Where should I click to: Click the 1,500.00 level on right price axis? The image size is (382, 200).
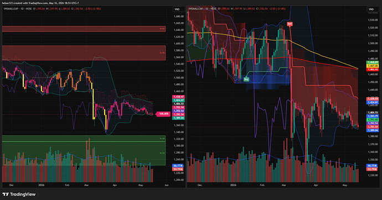click(373, 43)
